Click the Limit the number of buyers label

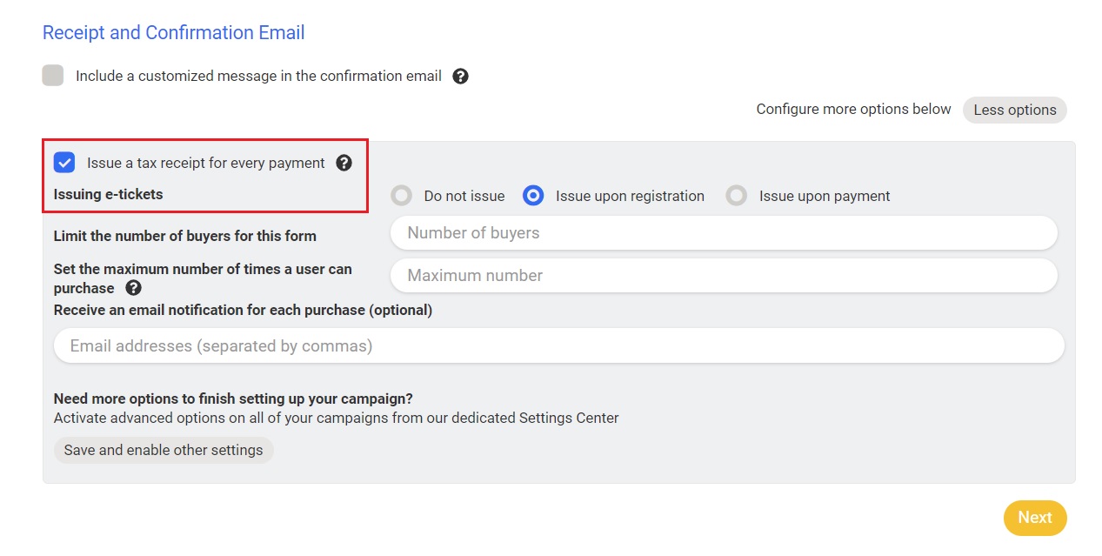184,236
